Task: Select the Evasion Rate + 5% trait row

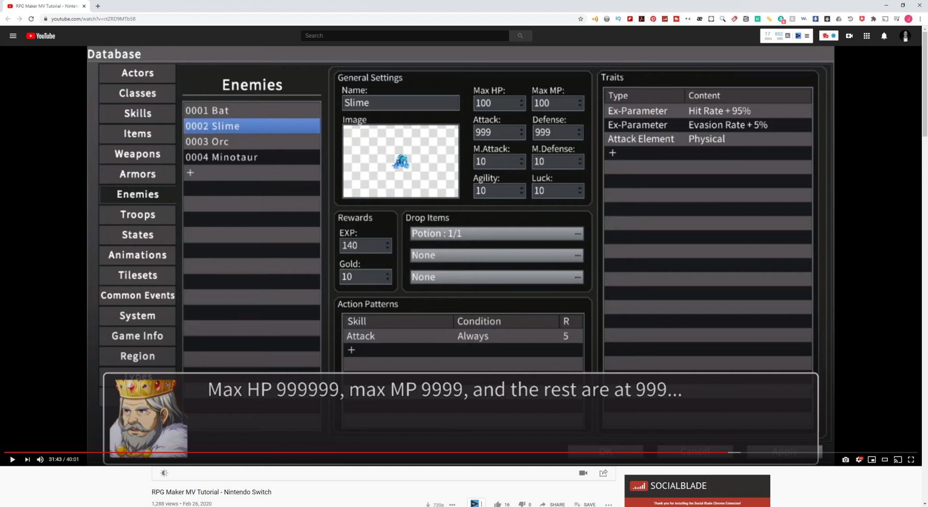Action: tap(708, 125)
